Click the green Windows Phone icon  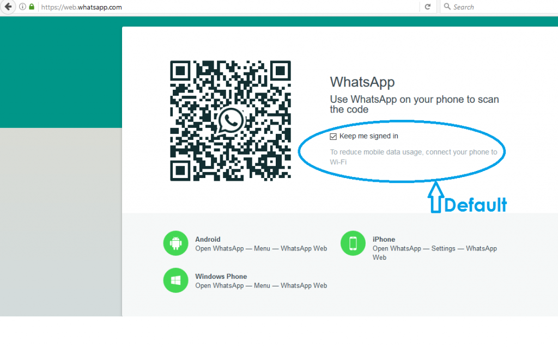point(175,280)
